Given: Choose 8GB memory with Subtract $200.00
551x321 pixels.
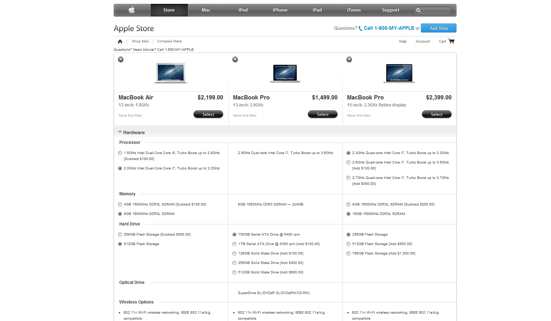Looking at the screenshot, I should [x=348, y=204].
